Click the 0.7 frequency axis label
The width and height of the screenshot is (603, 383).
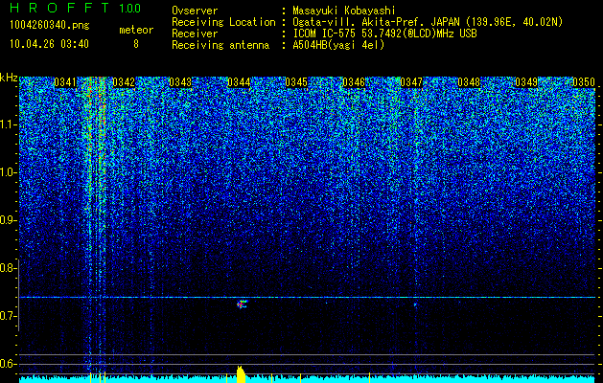pyautogui.click(x=9, y=316)
